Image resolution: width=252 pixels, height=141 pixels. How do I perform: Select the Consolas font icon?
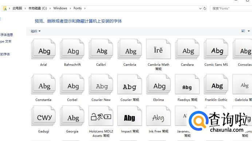[243, 49]
